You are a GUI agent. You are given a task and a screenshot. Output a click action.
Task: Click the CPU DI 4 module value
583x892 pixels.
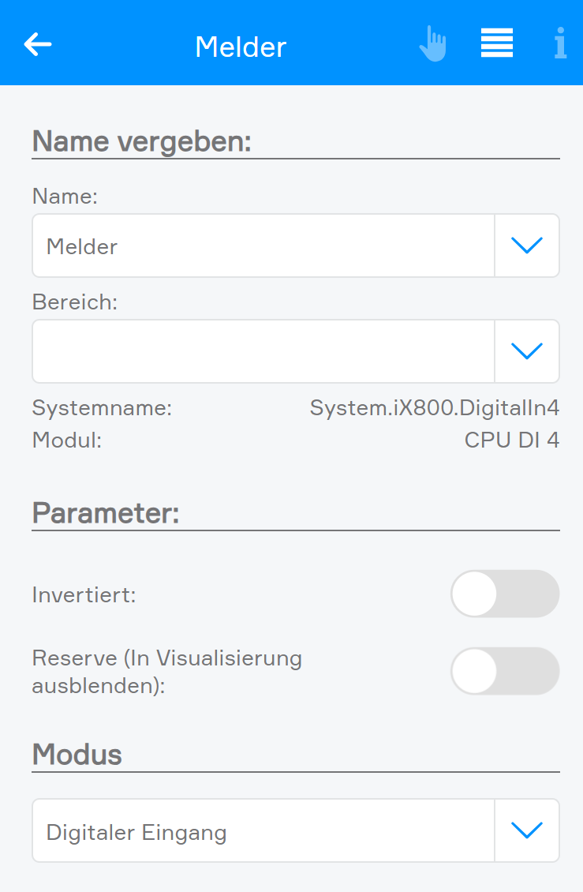tap(512, 440)
